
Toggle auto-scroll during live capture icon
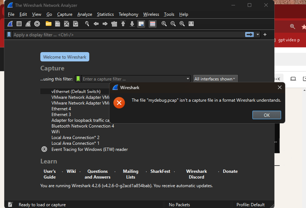[x=141, y=24]
